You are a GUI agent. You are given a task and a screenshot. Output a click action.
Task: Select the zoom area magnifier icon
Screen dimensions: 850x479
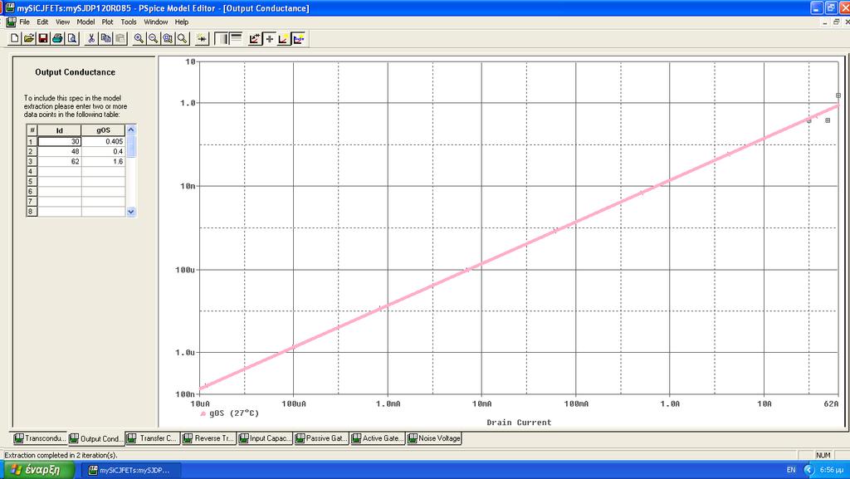click(x=168, y=38)
